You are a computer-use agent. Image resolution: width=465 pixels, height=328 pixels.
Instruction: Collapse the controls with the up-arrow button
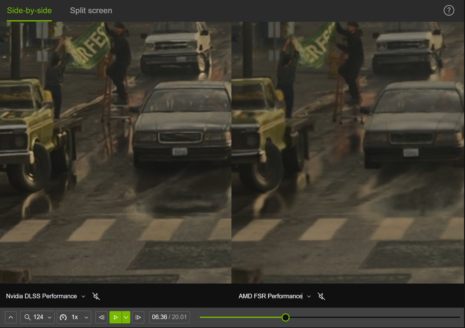[x=11, y=317]
